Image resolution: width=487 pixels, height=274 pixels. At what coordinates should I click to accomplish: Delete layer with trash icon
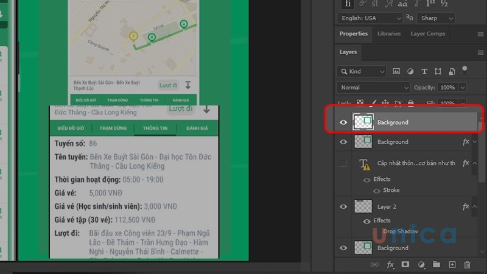tap(467, 265)
